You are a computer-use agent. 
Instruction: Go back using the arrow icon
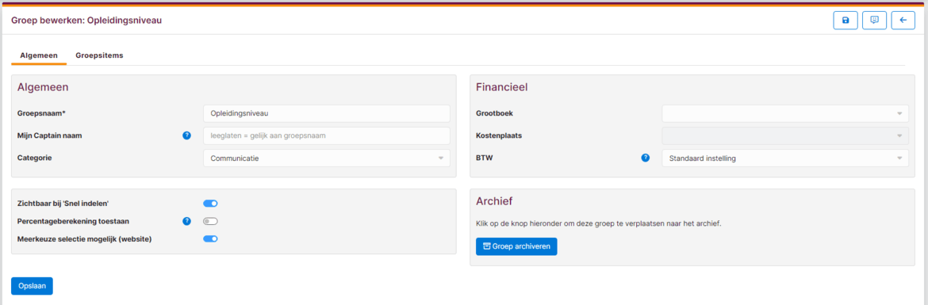tap(903, 20)
